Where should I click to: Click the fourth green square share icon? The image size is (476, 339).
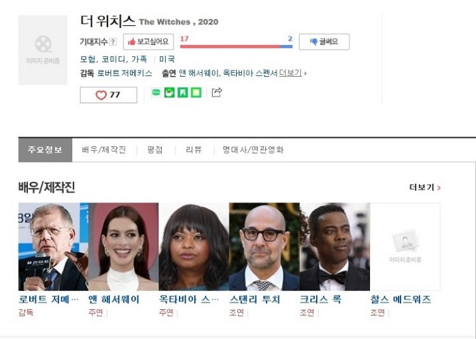click(196, 92)
